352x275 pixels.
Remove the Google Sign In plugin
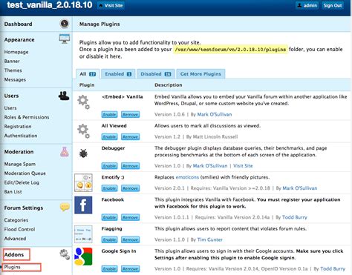pos(130,269)
